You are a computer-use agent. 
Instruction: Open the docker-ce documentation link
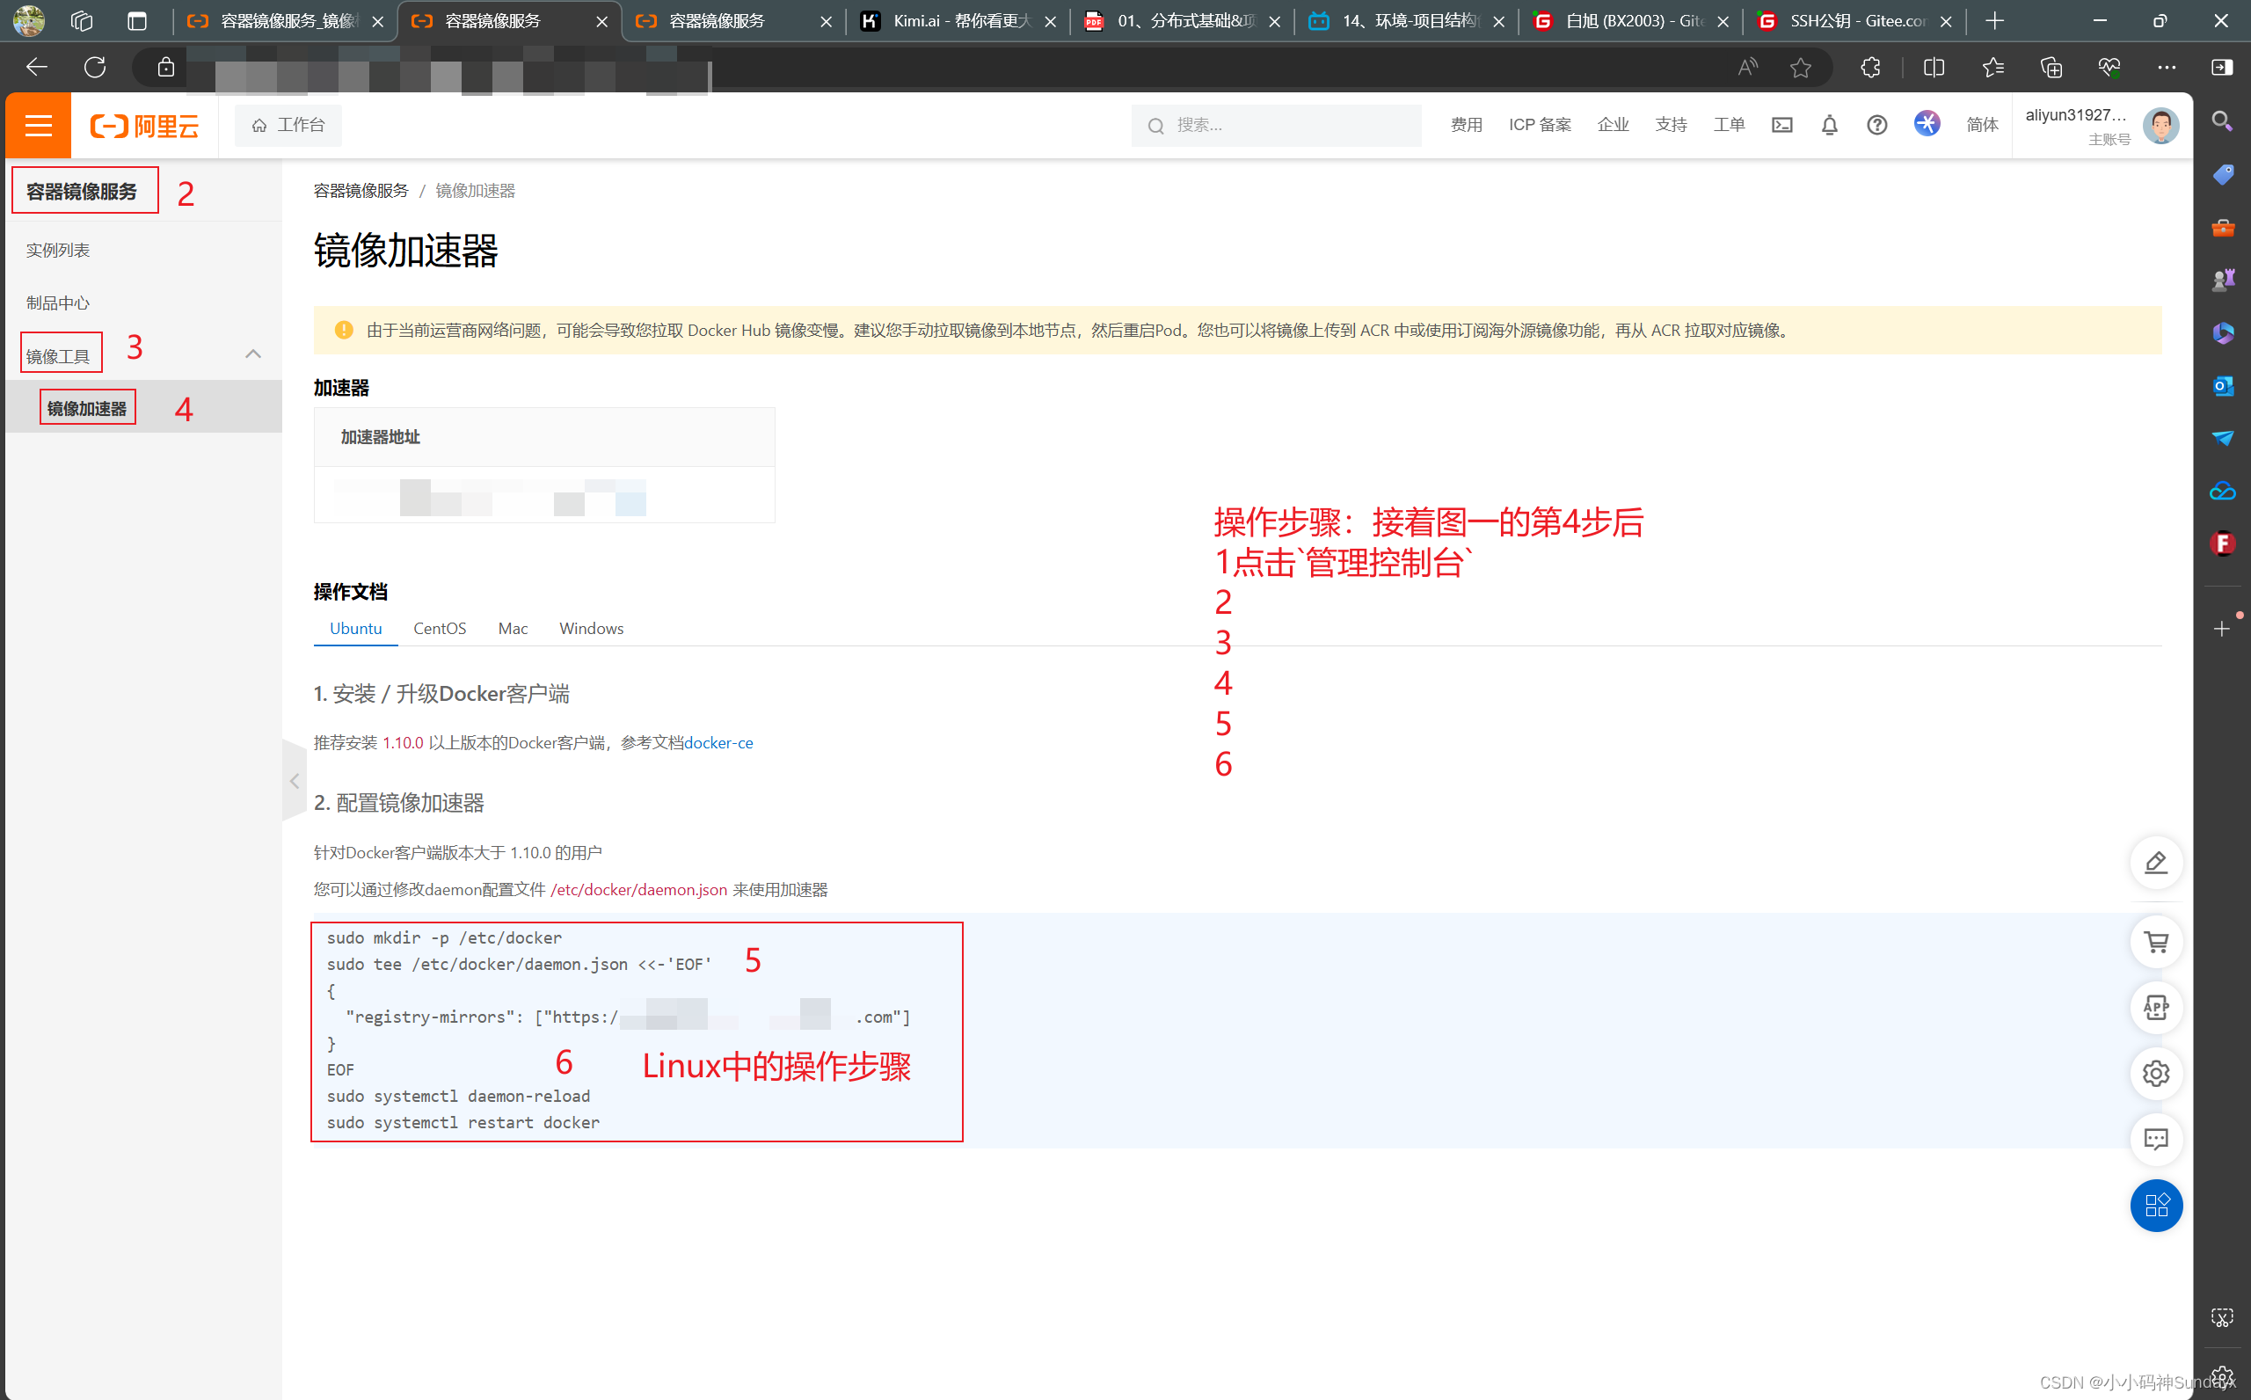718,742
